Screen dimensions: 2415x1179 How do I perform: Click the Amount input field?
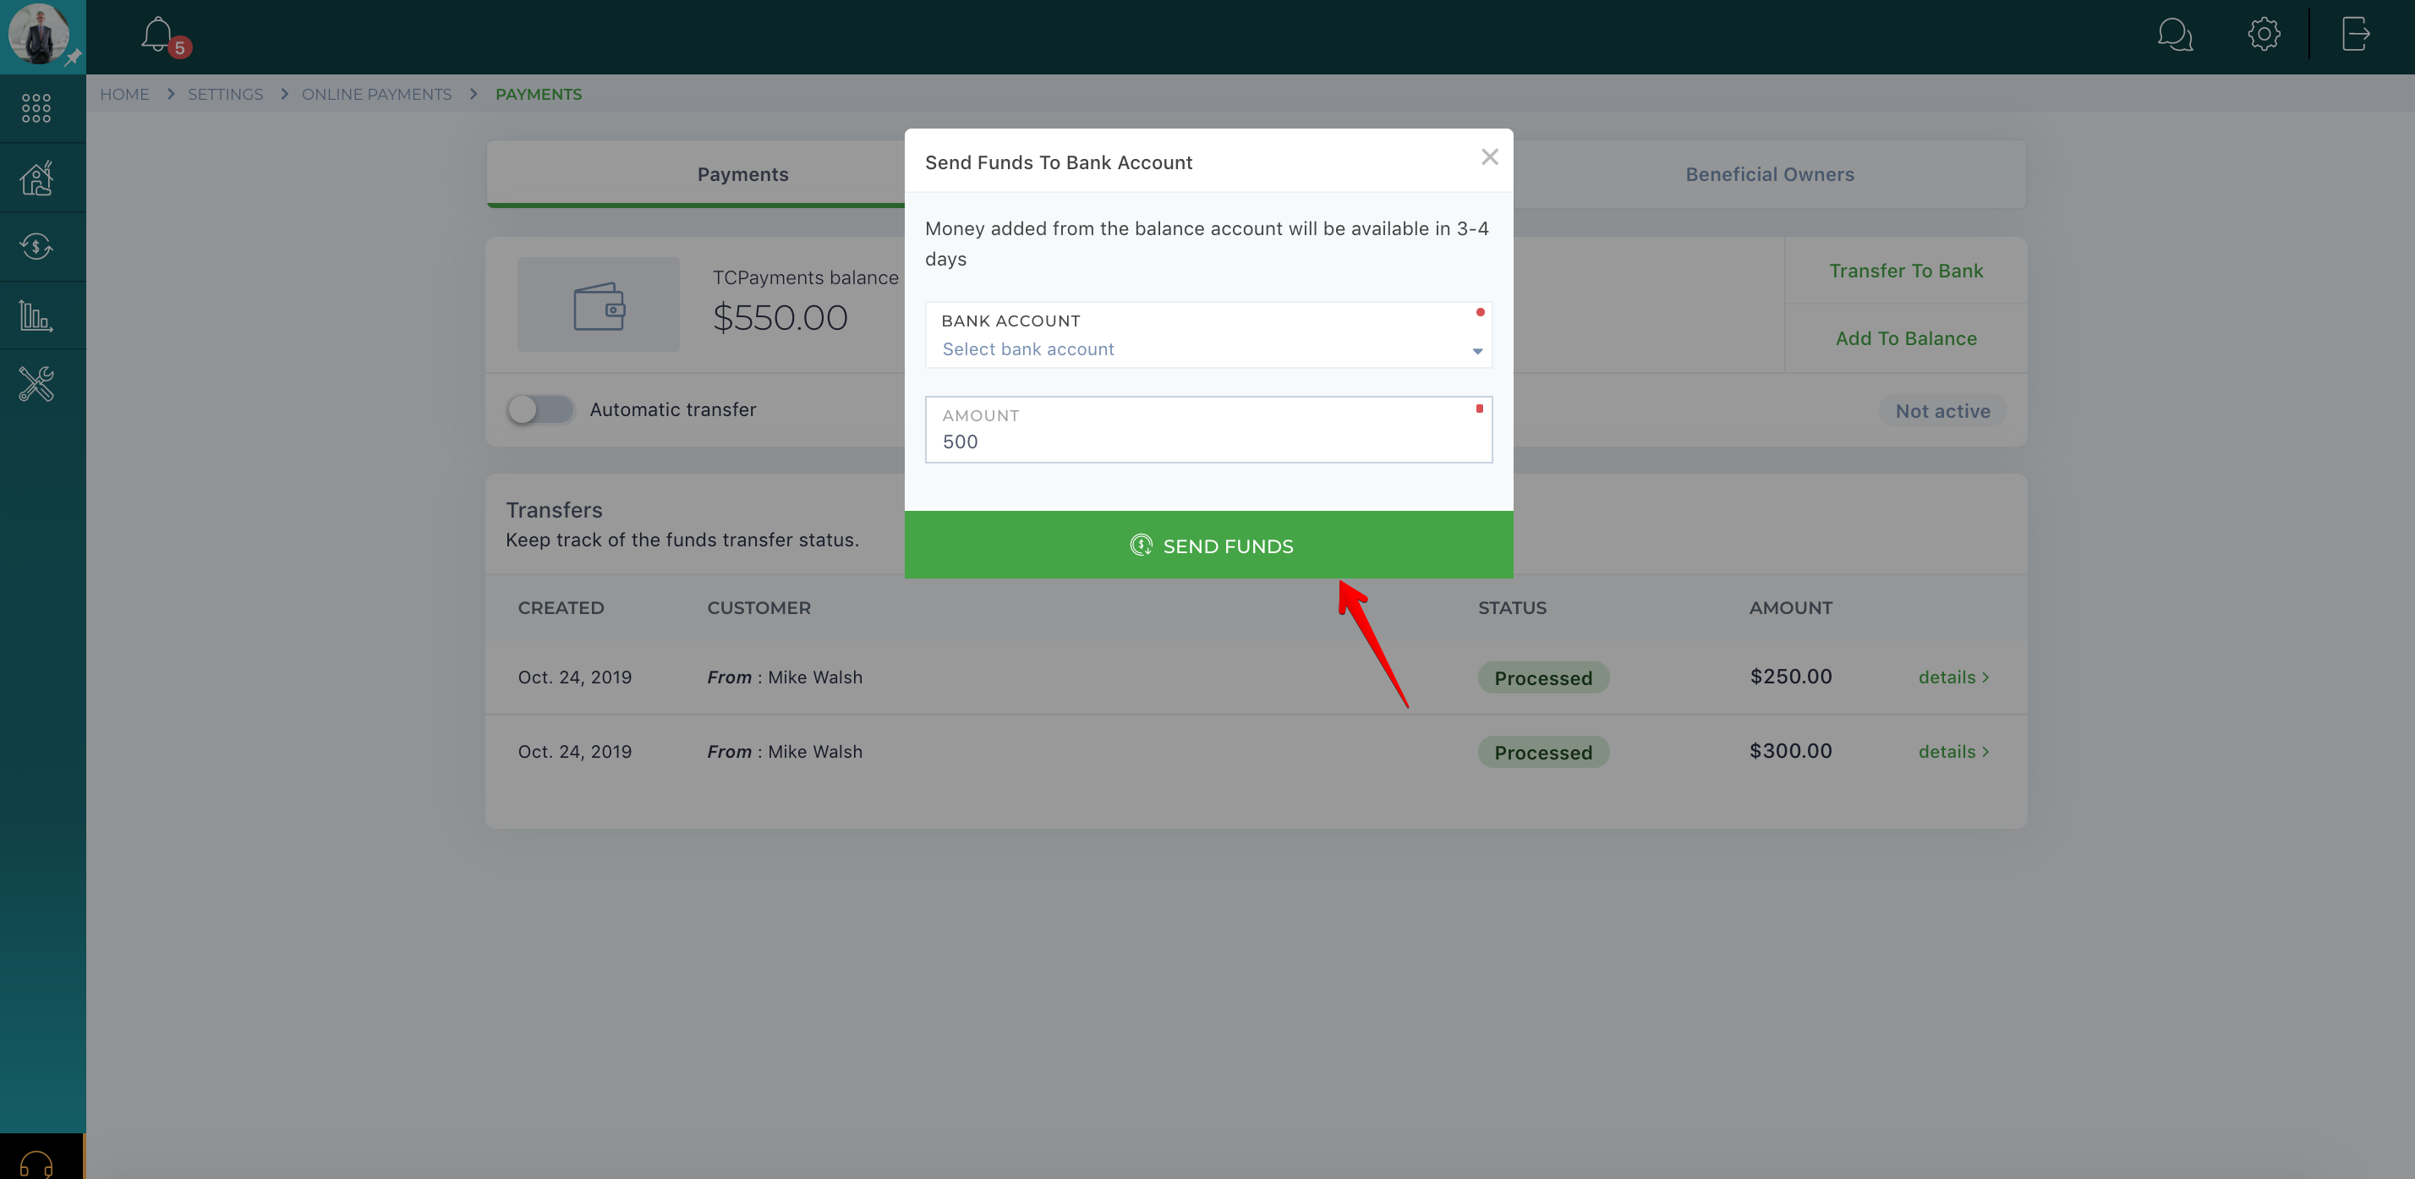[x=1208, y=430]
